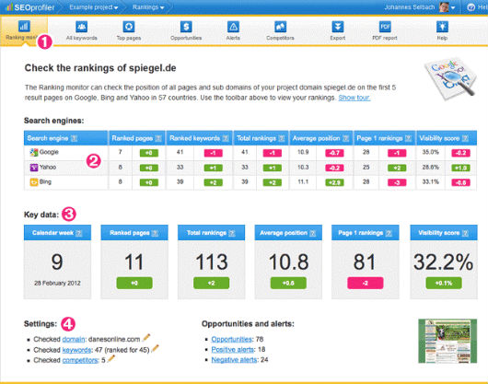Open the Help lightbulb icon
This screenshot has height=384, width=488.
tap(442, 27)
